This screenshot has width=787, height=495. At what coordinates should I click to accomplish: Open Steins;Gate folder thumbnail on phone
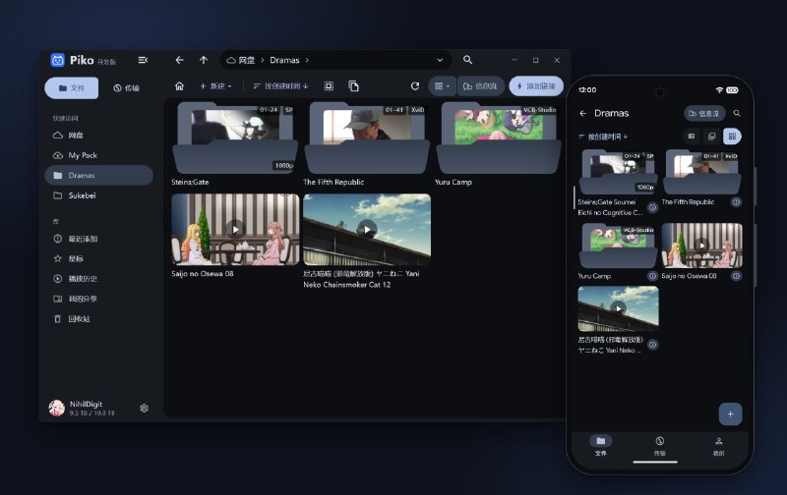[618, 172]
